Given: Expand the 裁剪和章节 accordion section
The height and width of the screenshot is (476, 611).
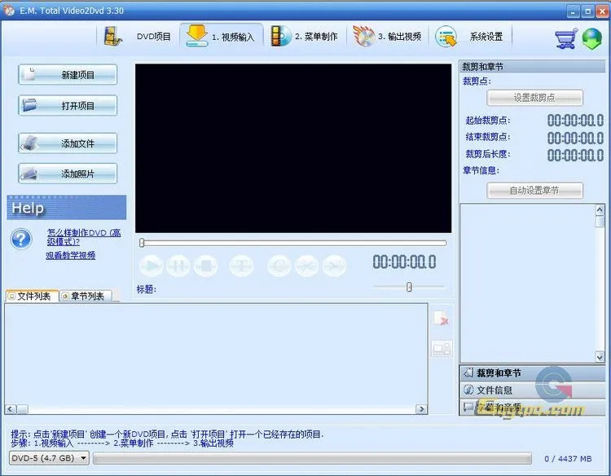Looking at the screenshot, I should point(532,373).
